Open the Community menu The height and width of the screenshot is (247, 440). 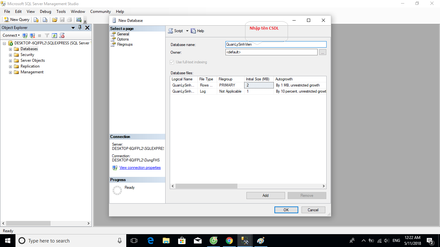pyautogui.click(x=100, y=11)
